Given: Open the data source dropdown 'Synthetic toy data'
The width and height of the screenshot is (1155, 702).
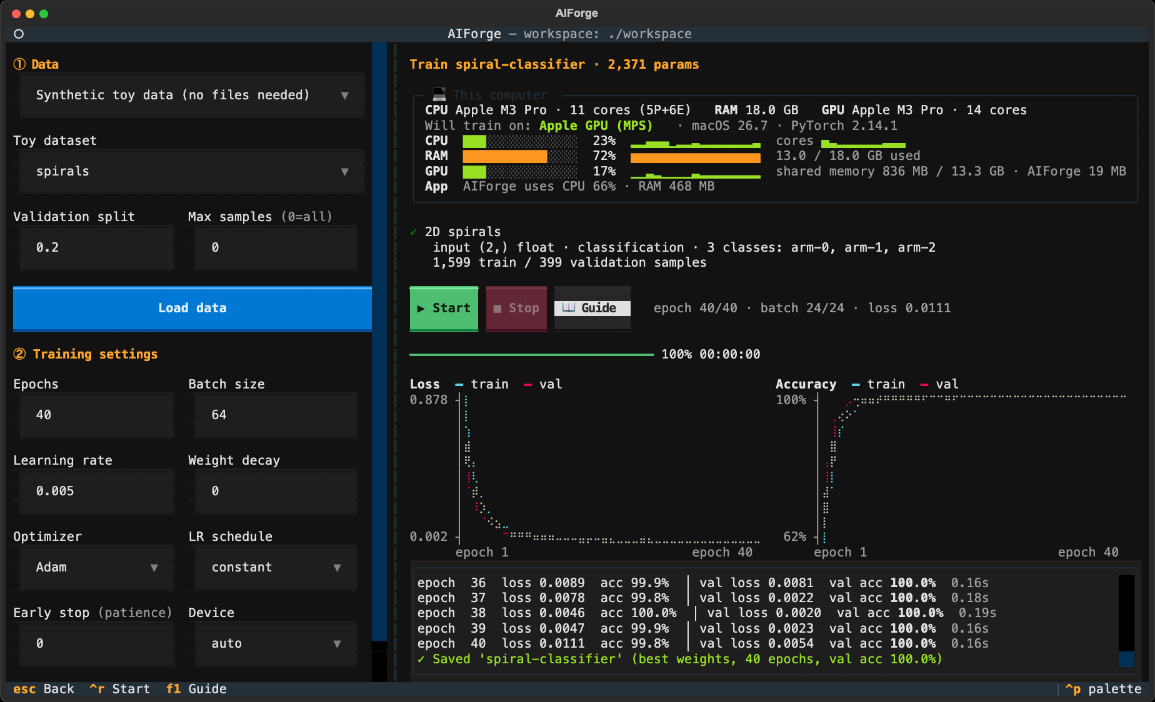Looking at the screenshot, I should [192, 95].
